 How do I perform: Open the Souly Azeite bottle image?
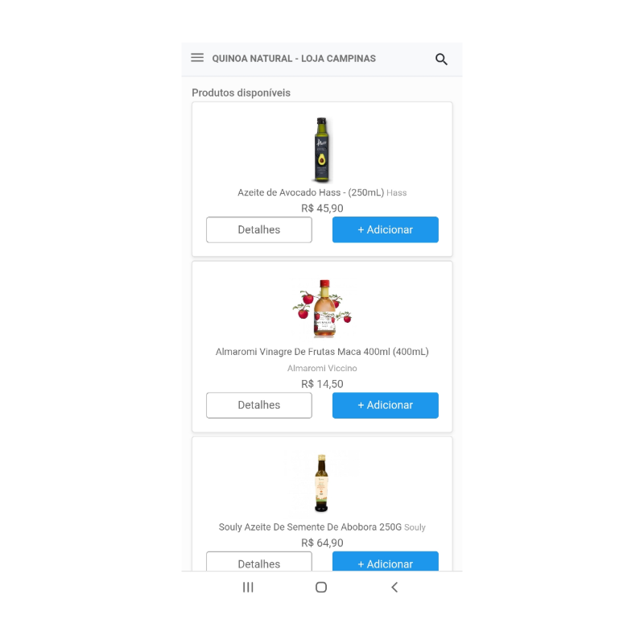(x=321, y=484)
